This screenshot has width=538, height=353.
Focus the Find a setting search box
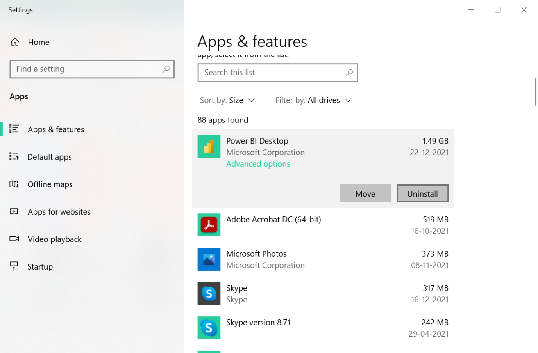92,69
